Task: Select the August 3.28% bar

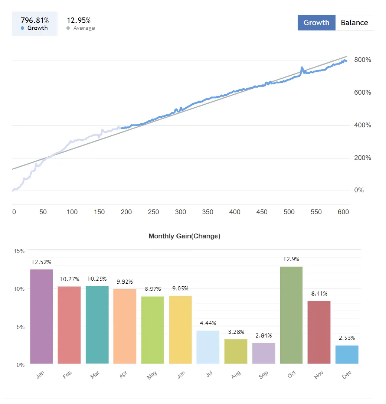Action: point(236,351)
